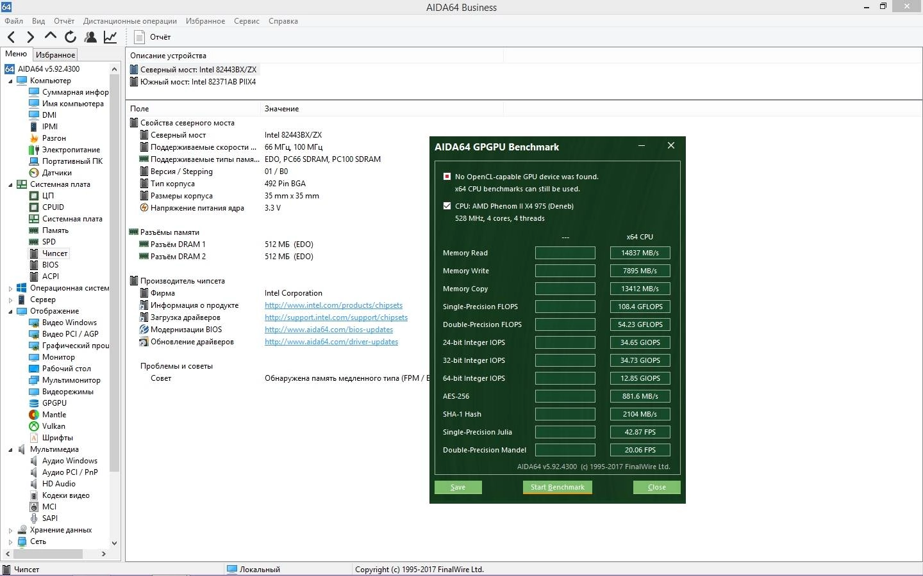Viewport: 923px width, 576px height.
Task: Select the SPD memory item
Action: 49,242
